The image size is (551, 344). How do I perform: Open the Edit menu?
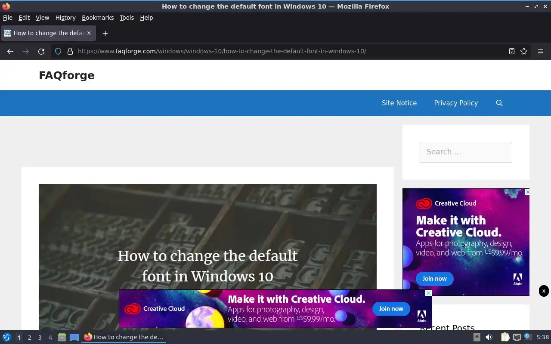tap(24, 18)
